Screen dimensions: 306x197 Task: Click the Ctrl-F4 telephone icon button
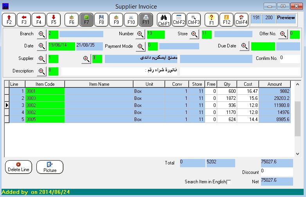(241, 20)
